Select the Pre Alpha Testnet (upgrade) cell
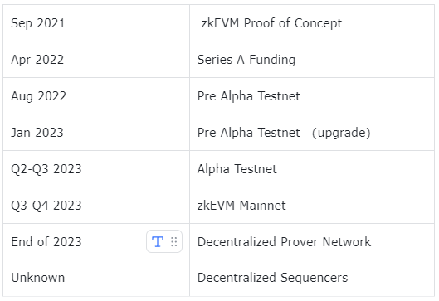Screen dimensions: 439x301 (x=312, y=133)
